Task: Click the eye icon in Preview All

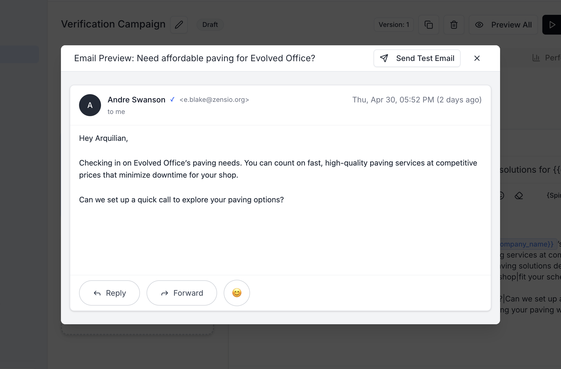Action: pos(479,25)
